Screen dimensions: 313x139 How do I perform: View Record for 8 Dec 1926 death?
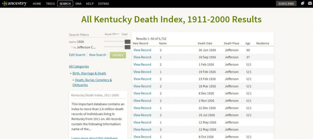(x=142, y=93)
